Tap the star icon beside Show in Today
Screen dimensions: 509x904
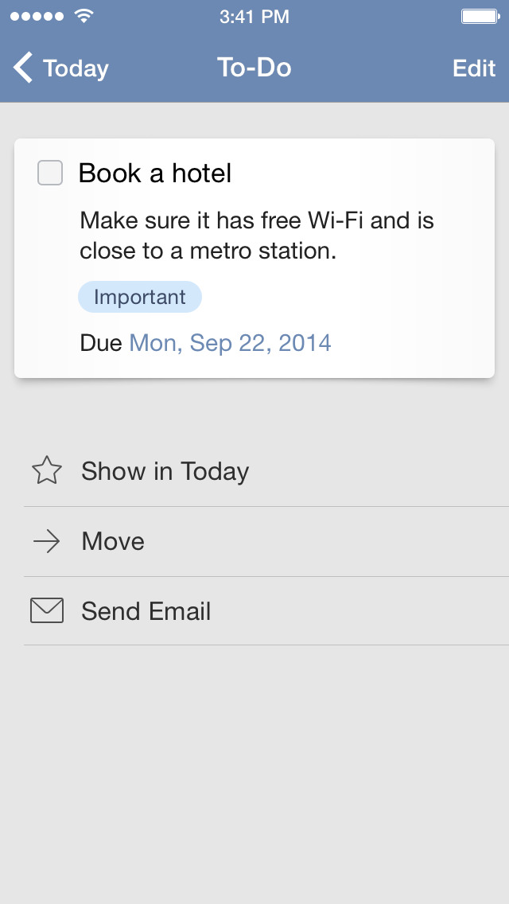(x=47, y=471)
